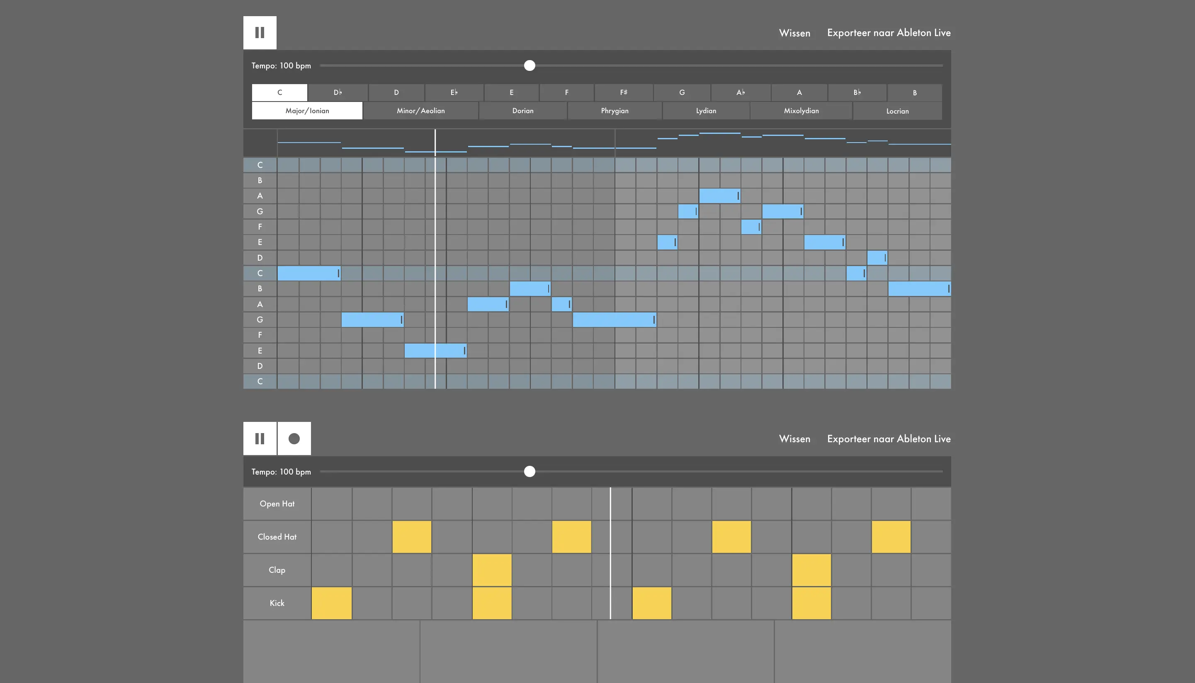The width and height of the screenshot is (1195, 683).
Task: Click the high A note block
Action: pyautogui.click(x=718, y=196)
